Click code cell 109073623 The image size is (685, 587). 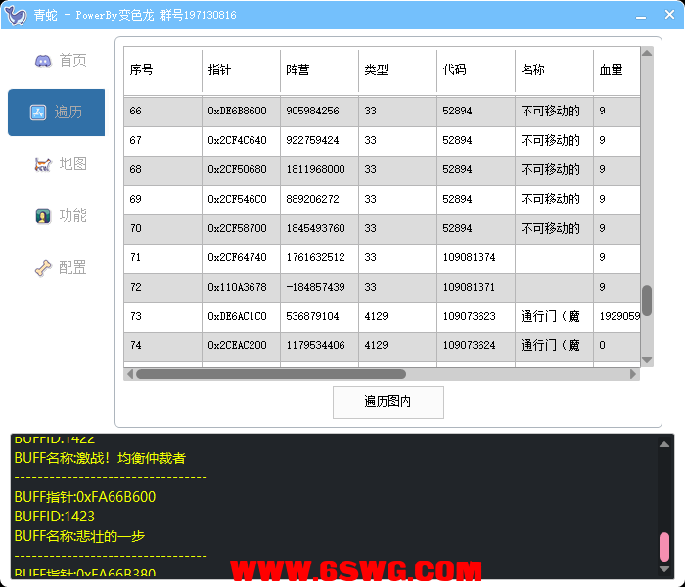(x=476, y=317)
